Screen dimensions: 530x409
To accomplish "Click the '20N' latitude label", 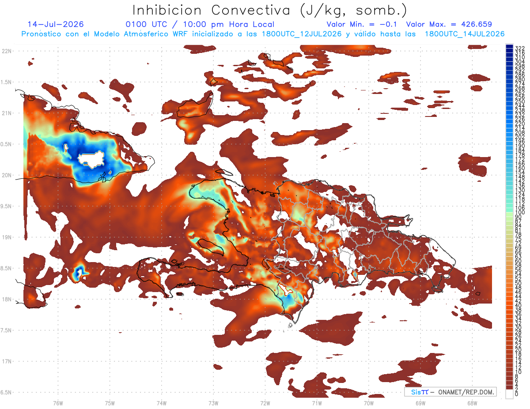I will point(6,175).
